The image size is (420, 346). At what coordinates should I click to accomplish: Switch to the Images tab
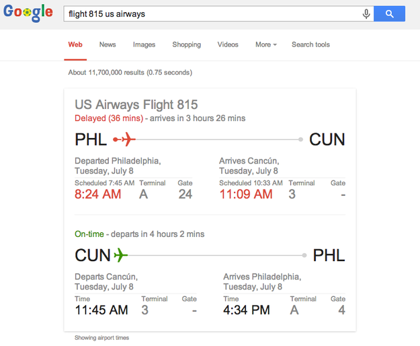[144, 44]
